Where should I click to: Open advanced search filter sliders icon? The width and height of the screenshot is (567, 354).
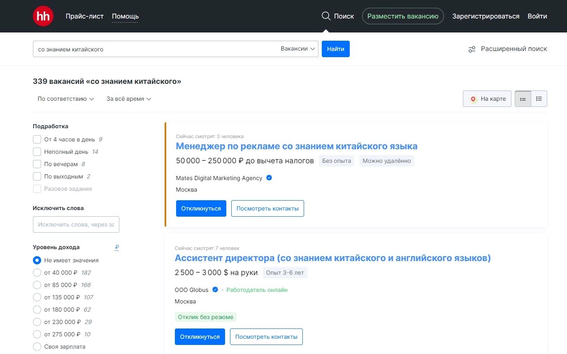pyautogui.click(x=472, y=49)
